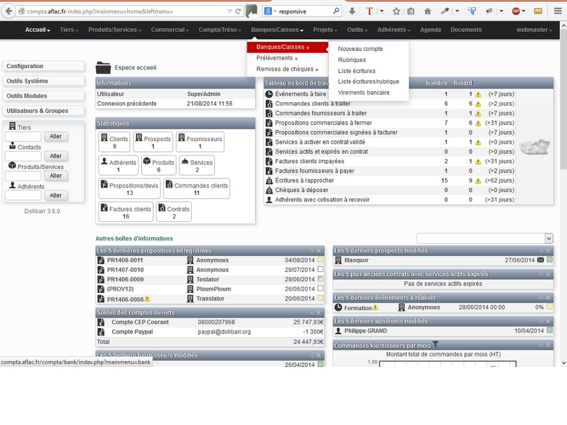Open the webmaster user dropdown
Image resolution: width=567 pixels, height=425 pixels.
click(534, 30)
